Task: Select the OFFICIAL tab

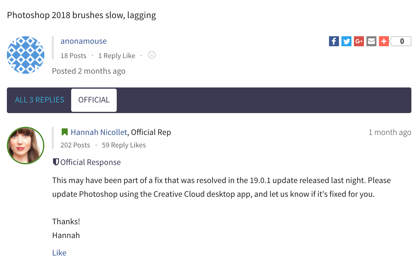Action: (94, 100)
